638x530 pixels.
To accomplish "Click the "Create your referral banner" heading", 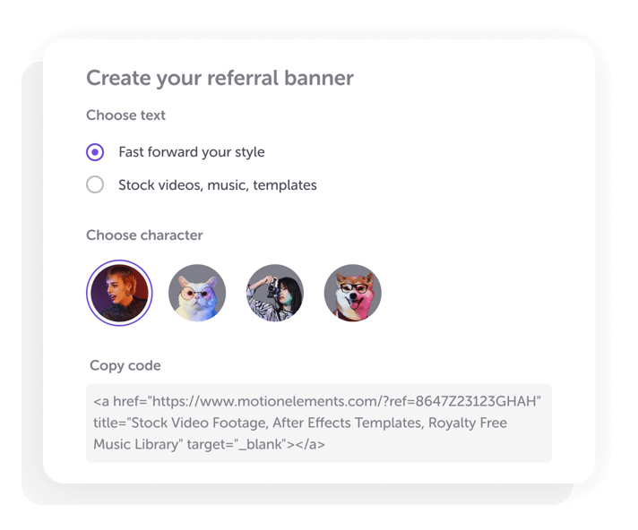I will 220,78.
